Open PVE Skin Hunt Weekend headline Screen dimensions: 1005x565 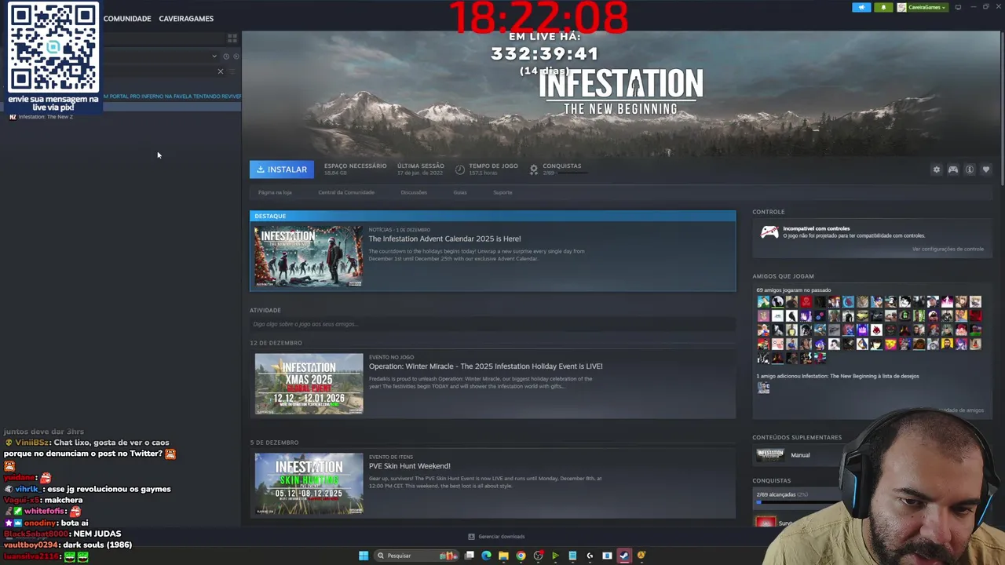pyautogui.click(x=409, y=466)
